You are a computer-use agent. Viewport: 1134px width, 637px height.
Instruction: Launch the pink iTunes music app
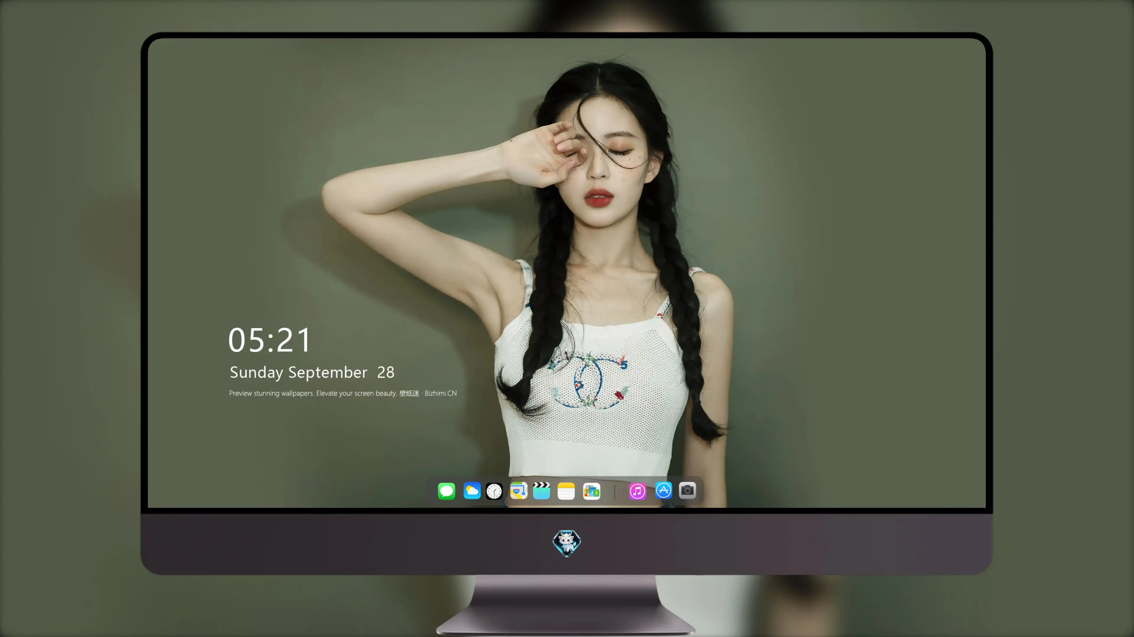click(x=638, y=491)
